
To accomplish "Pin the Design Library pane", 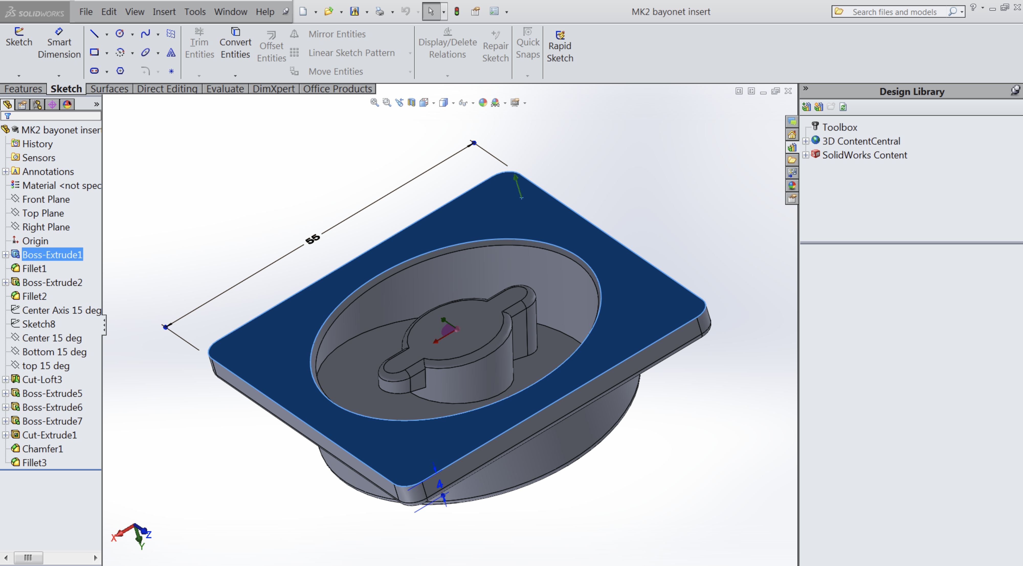I will [x=1015, y=91].
